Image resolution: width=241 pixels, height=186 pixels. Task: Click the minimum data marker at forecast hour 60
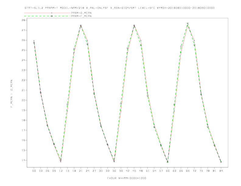pos(168,162)
